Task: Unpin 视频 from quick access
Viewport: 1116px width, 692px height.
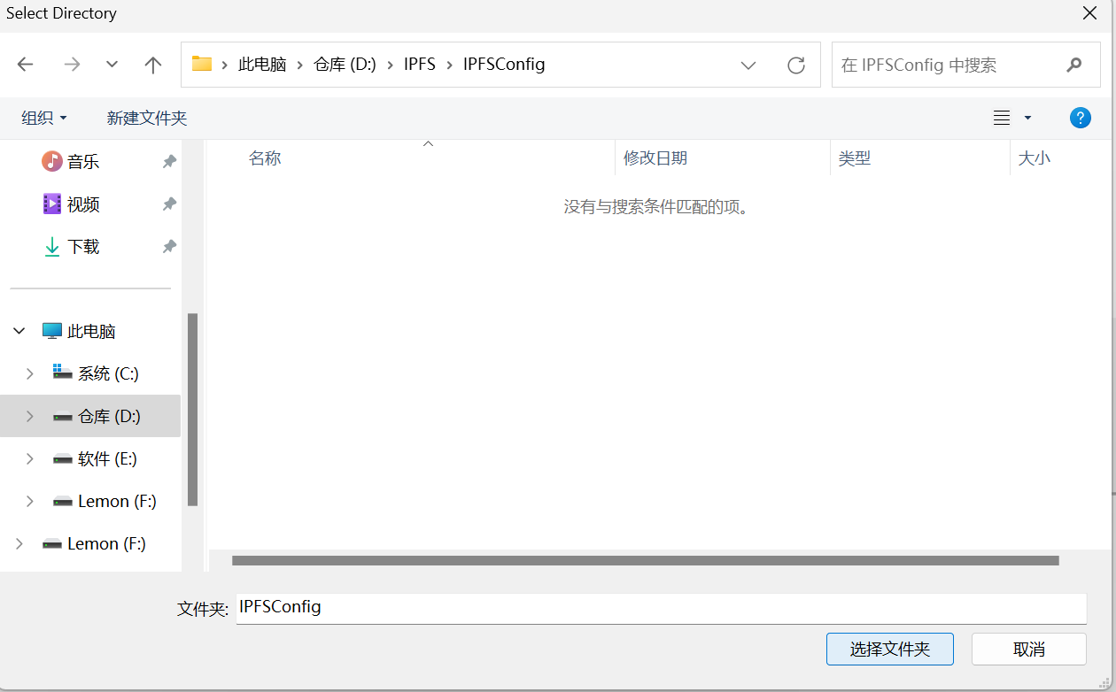Action: [168, 204]
